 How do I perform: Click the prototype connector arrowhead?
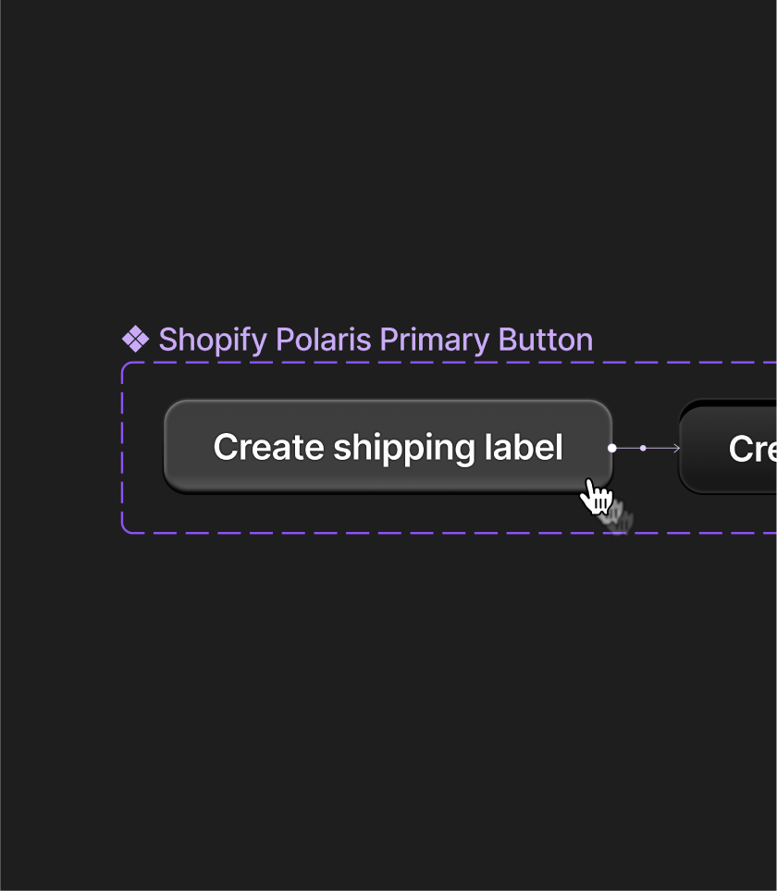tap(676, 448)
